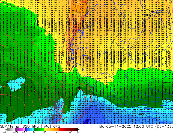Click the '12' color scale label

click(x=44, y=132)
